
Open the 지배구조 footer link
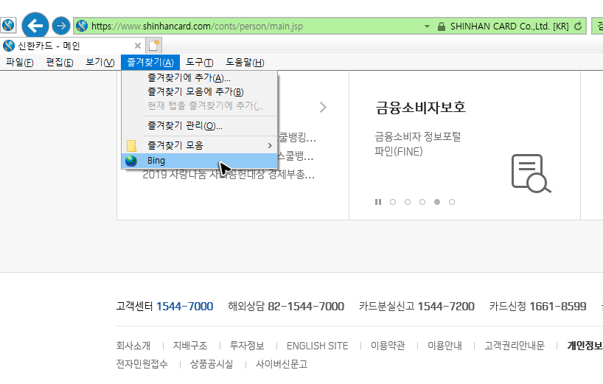190,346
